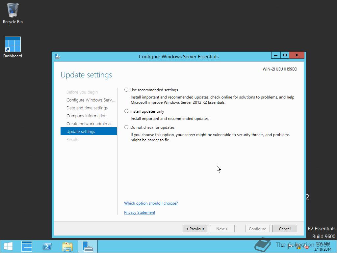The width and height of the screenshot is (337, 253).
Task: Launch Server Manager from the taskbar
Action: 27,246
